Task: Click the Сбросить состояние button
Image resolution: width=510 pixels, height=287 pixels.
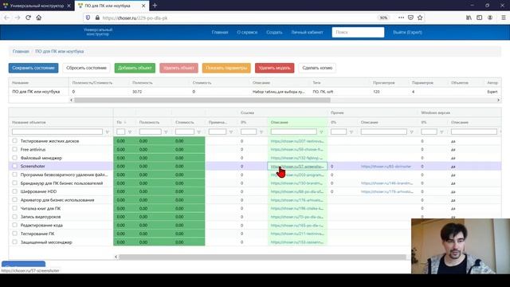Action: click(x=86, y=68)
